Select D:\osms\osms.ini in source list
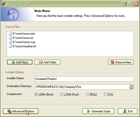 [23, 38]
